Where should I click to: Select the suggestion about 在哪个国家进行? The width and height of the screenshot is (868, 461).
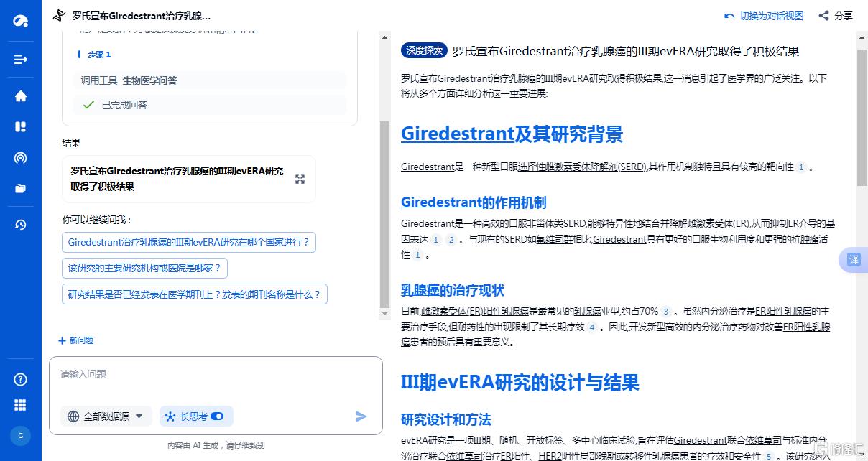(x=189, y=242)
